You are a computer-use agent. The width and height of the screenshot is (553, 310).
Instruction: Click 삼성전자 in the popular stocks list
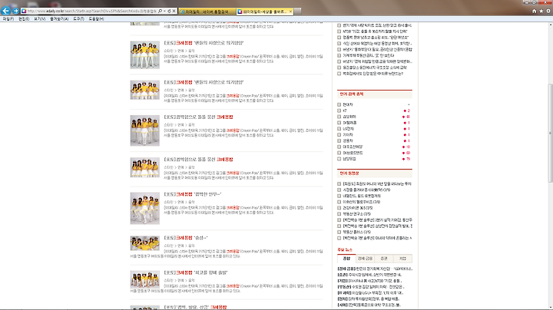(x=349, y=117)
